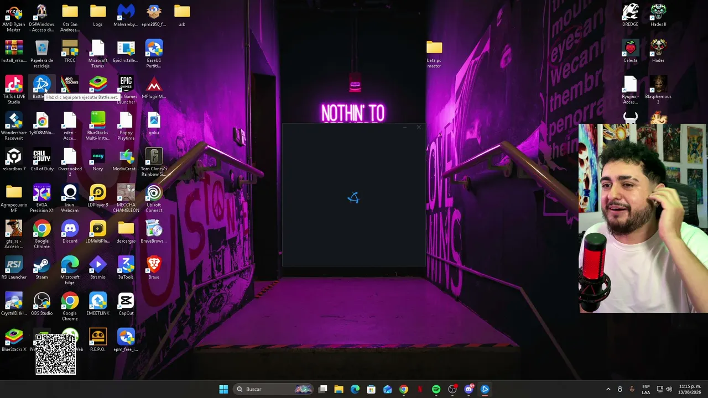708x398 pixels.
Task: Open Microsoft Store from the taskbar
Action: 371,389
